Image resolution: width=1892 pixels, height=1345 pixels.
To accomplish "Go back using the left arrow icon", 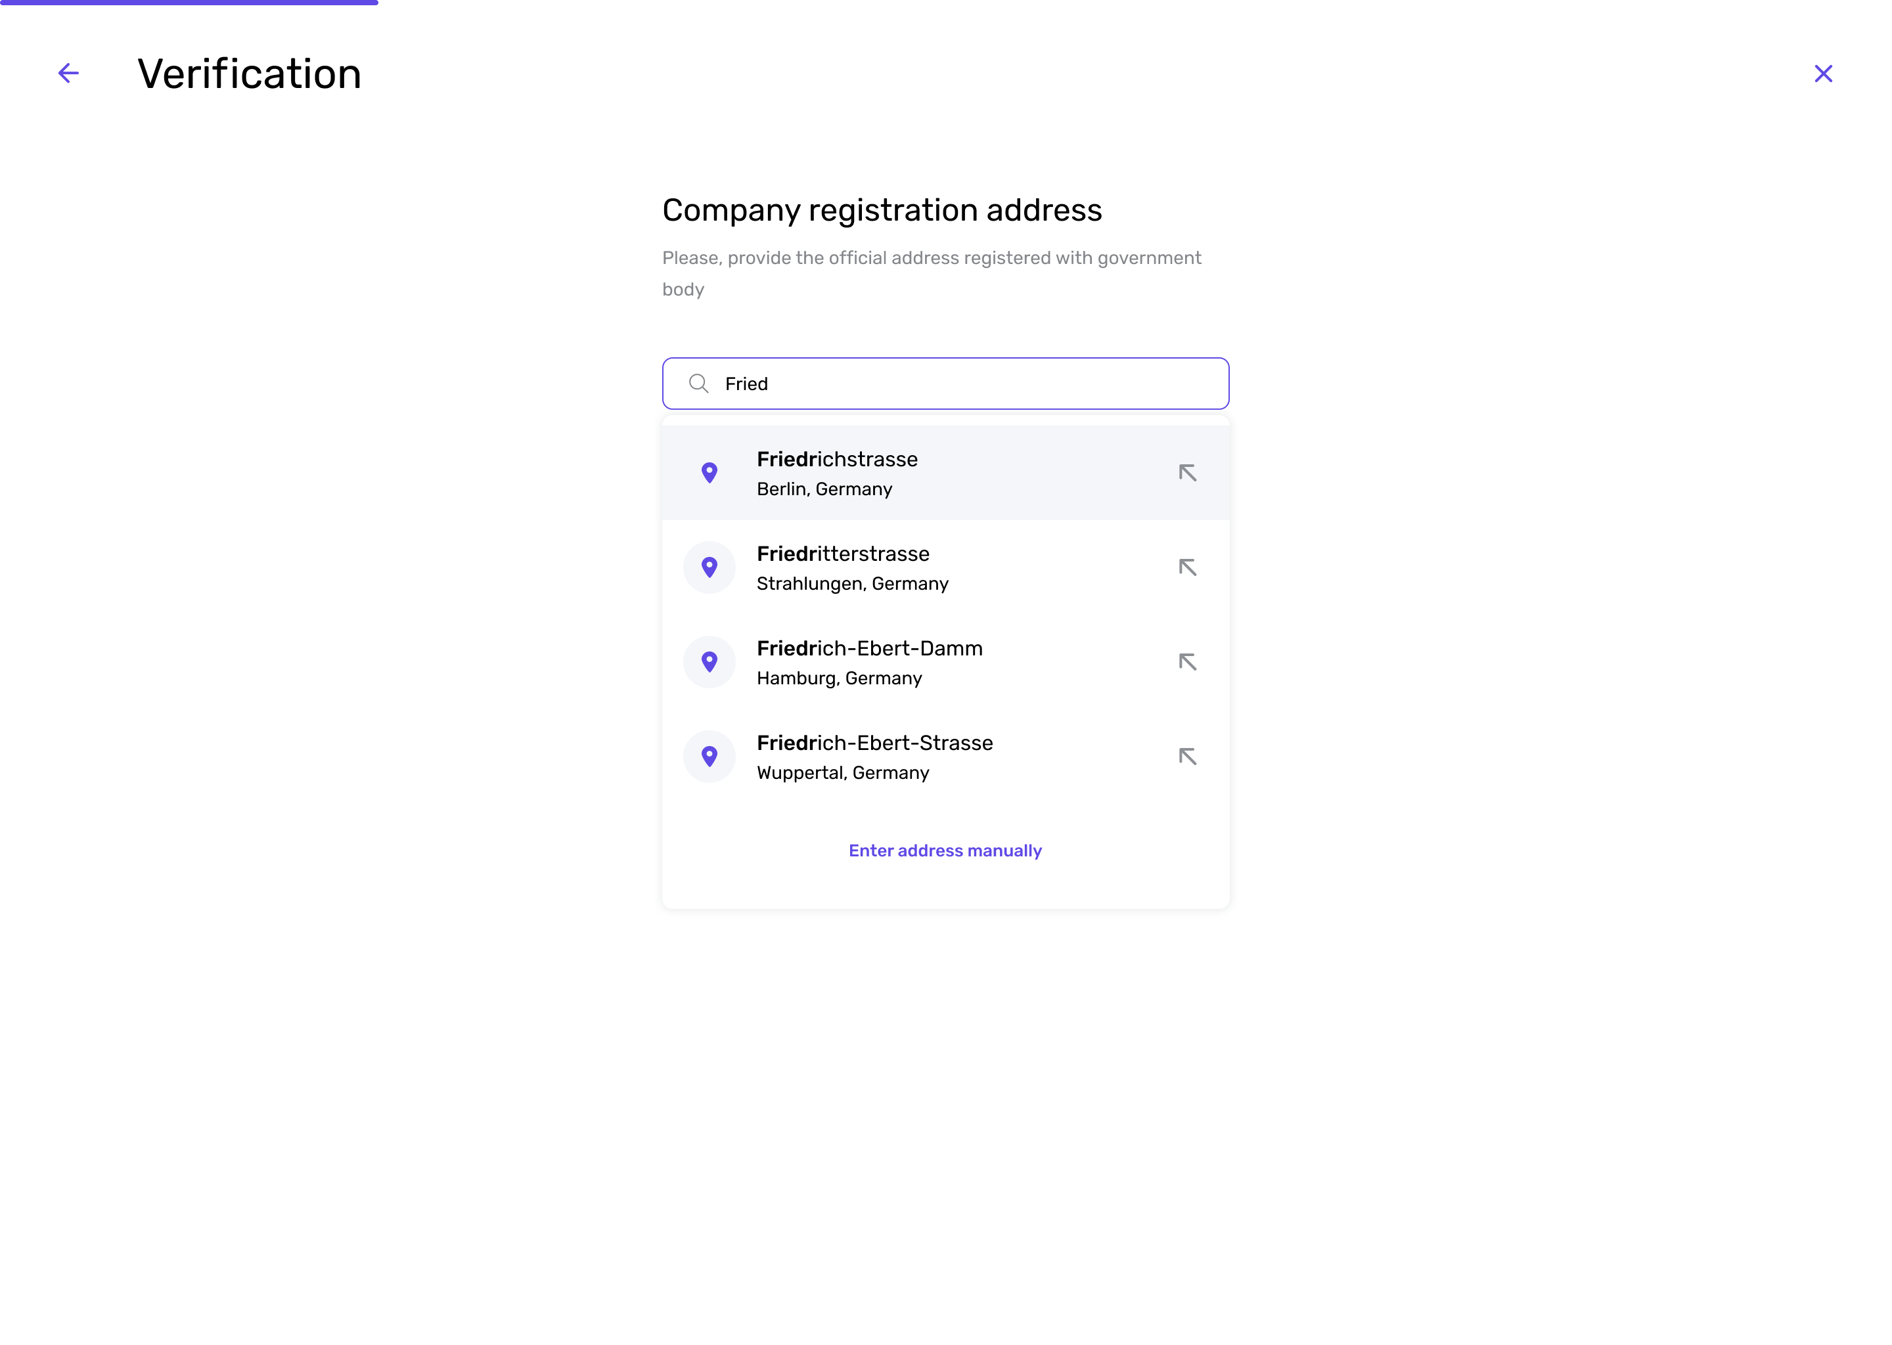I will click(x=69, y=73).
